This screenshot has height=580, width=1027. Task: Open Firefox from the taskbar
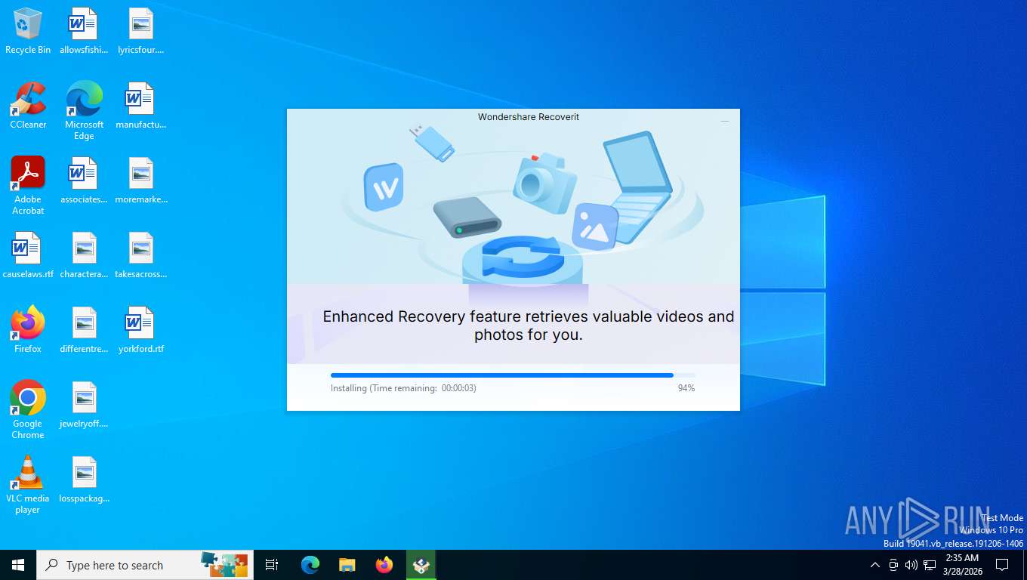point(384,565)
